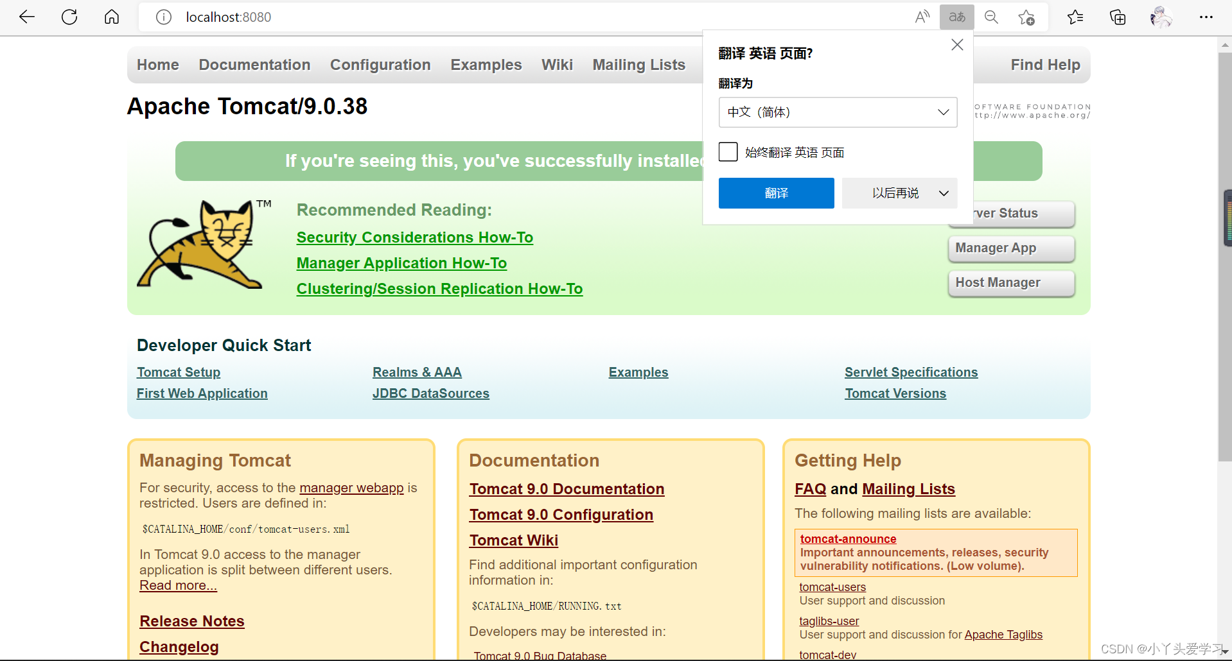Enable always translate English pages checkbox
Screen dimensions: 1232x661
pos(728,152)
